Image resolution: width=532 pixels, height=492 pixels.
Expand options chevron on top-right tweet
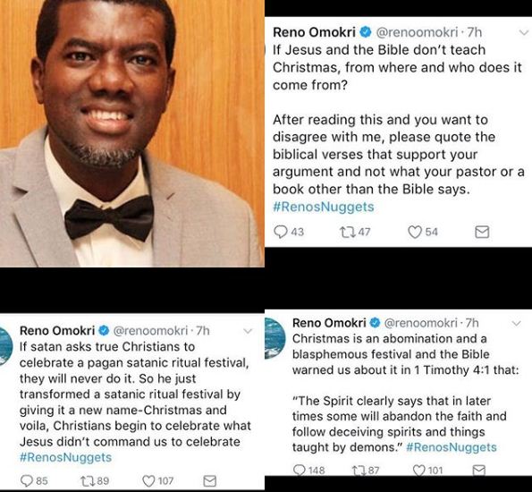tap(524, 33)
